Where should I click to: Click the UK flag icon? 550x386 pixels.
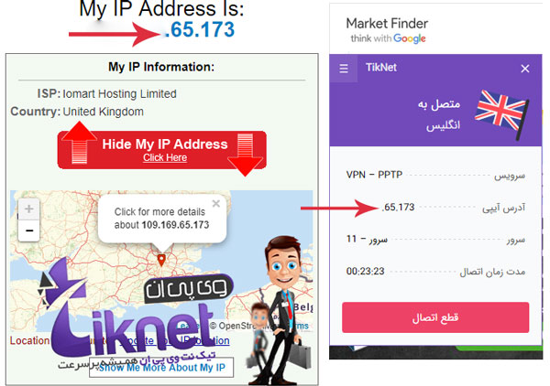(x=501, y=114)
